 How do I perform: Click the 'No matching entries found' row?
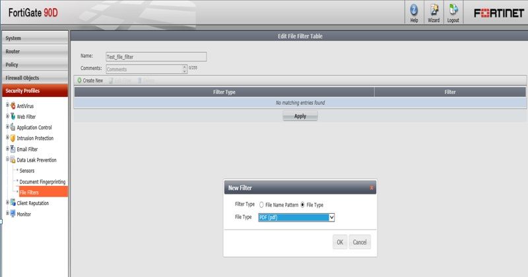tap(300, 103)
